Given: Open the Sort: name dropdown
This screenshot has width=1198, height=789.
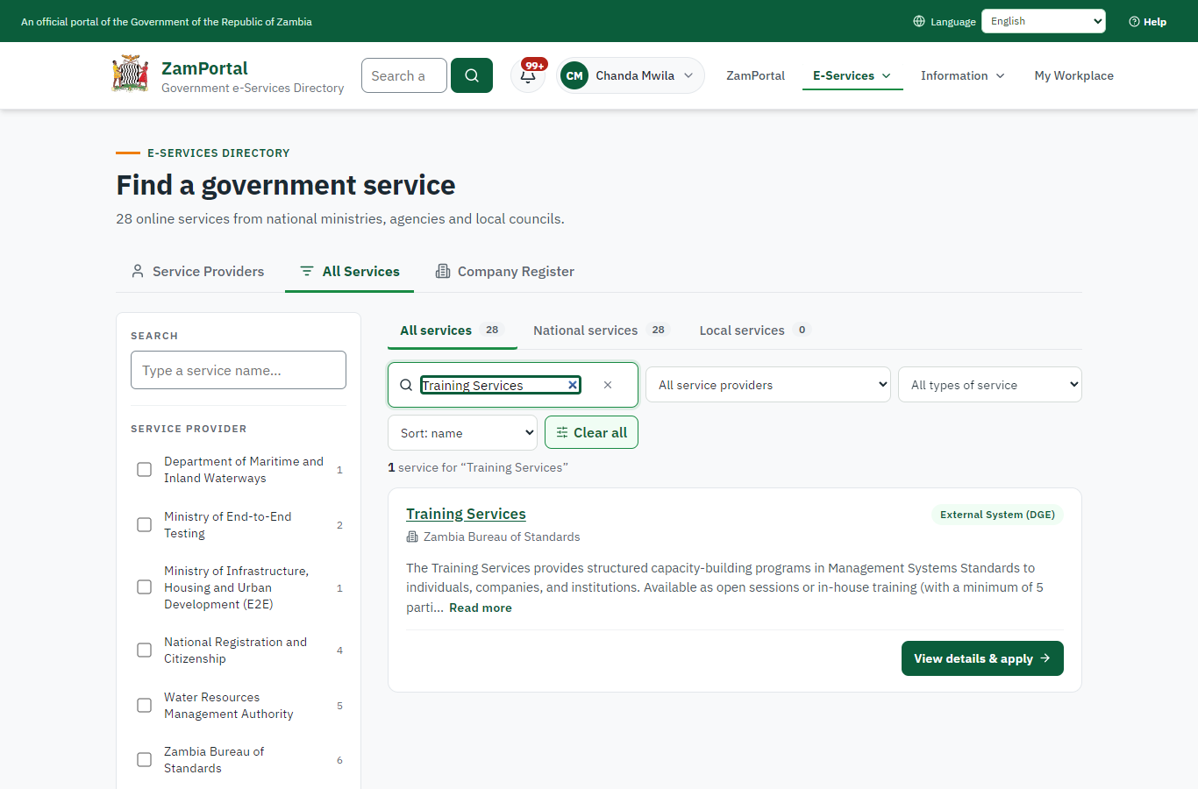Looking at the screenshot, I should (462, 433).
